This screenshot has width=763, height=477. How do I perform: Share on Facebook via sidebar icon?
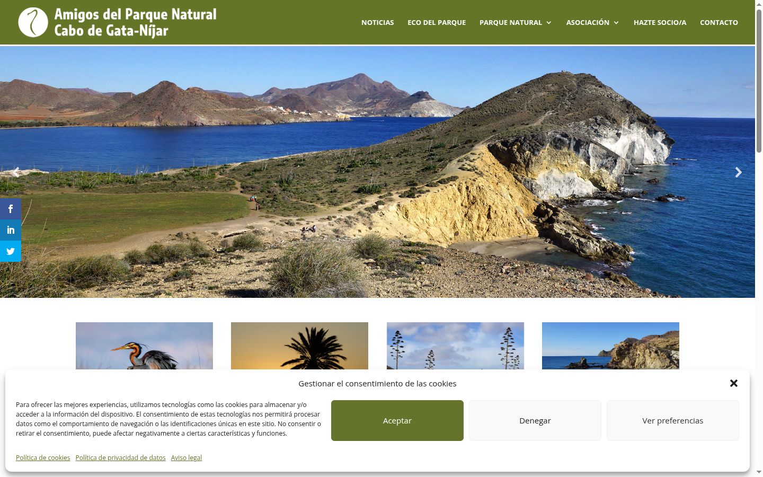tap(11, 209)
